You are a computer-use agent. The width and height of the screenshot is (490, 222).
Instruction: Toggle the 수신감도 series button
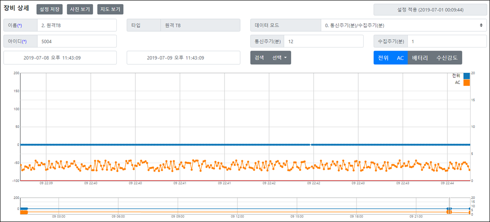pos(447,58)
